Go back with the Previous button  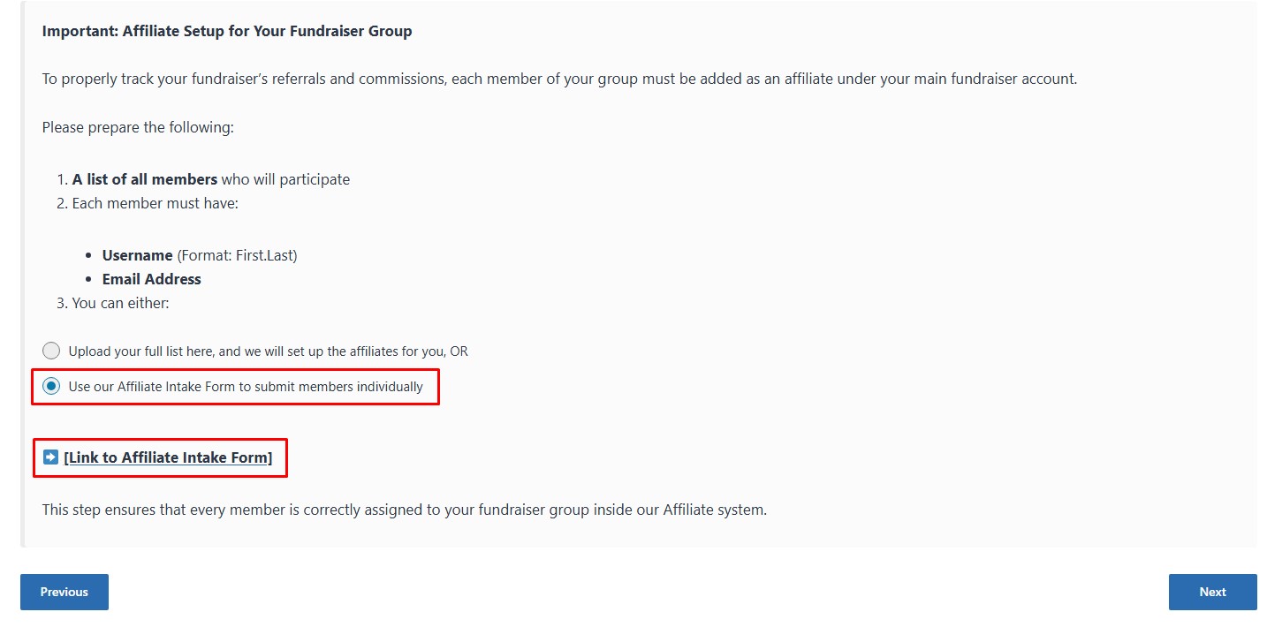[x=64, y=592]
